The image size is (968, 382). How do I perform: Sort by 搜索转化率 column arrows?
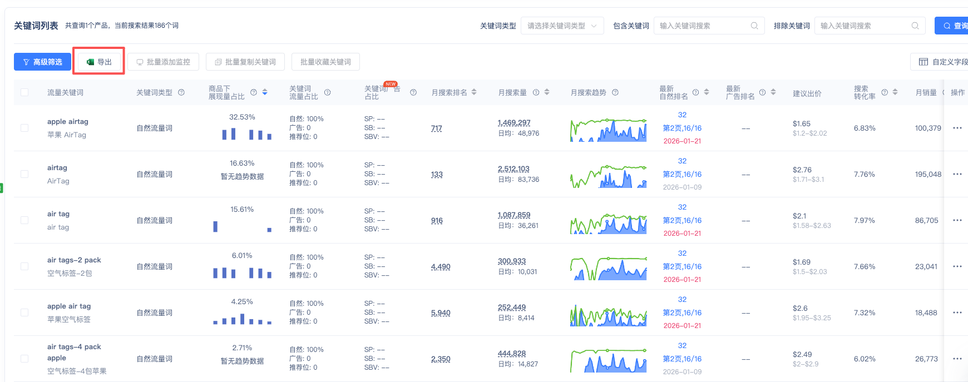click(x=895, y=92)
